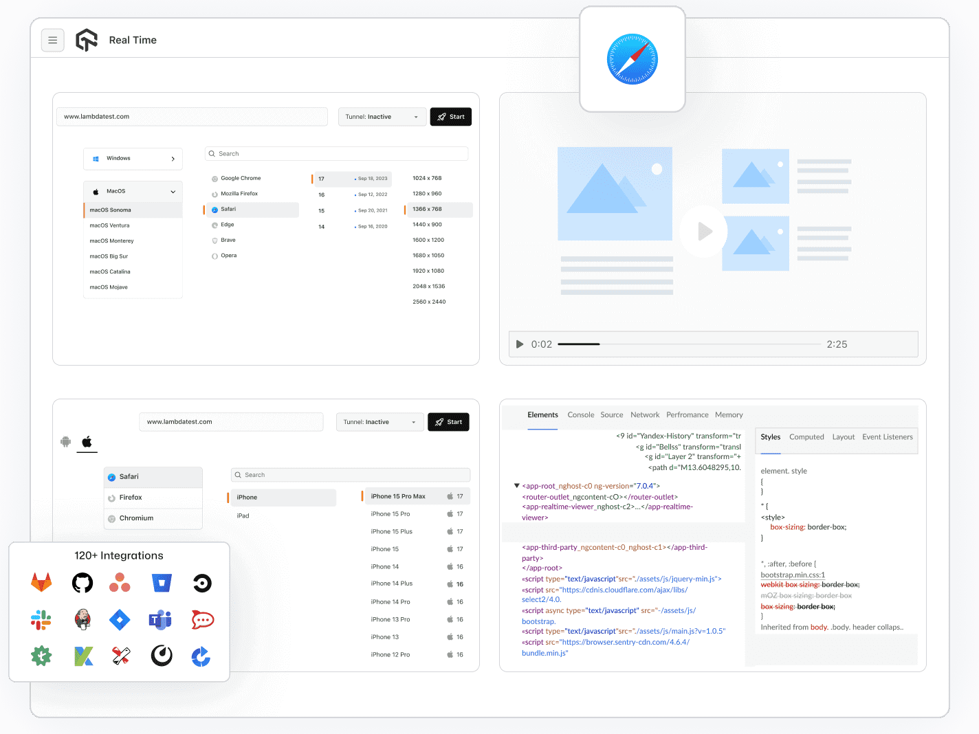Open the Slack integration icon

click(x=41, y=620)
